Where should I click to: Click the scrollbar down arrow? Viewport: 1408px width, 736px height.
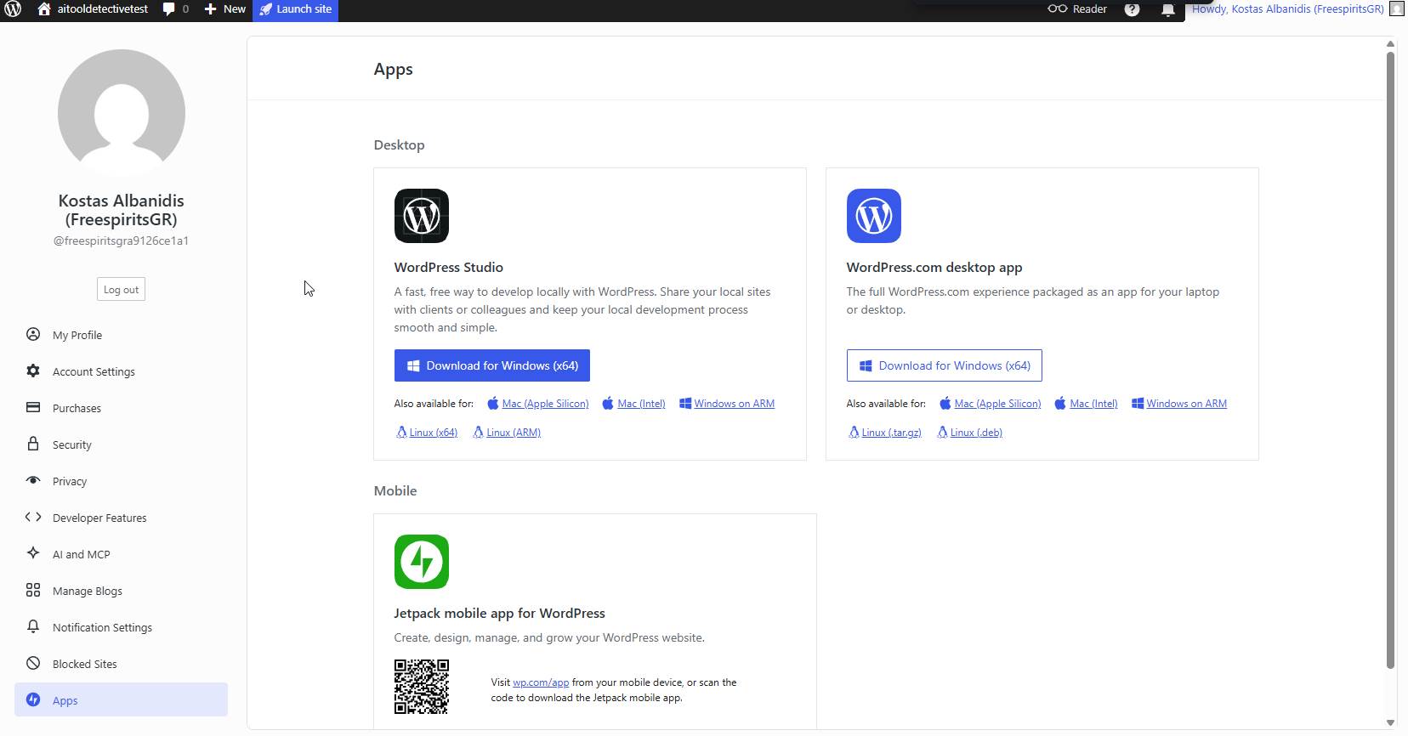(x=1390, y=722)
